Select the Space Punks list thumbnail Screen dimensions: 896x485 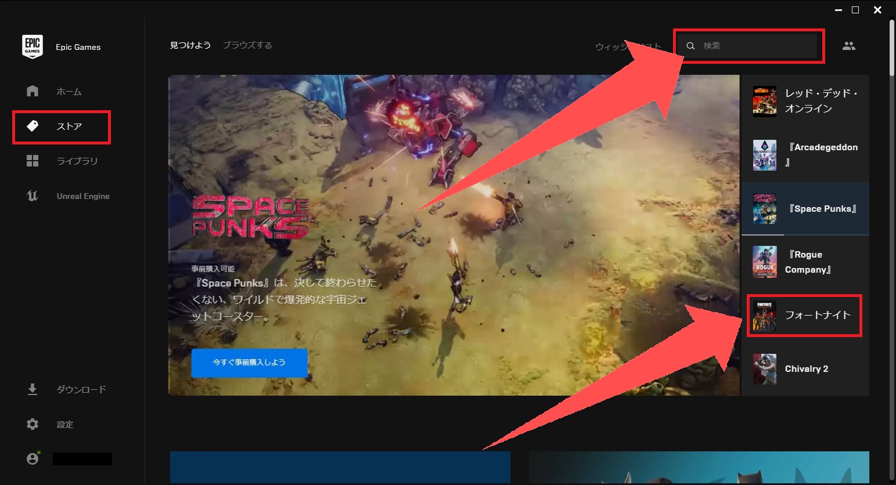(765, 209)
